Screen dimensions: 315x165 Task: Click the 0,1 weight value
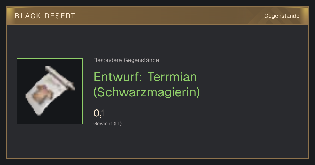[99, 113]
